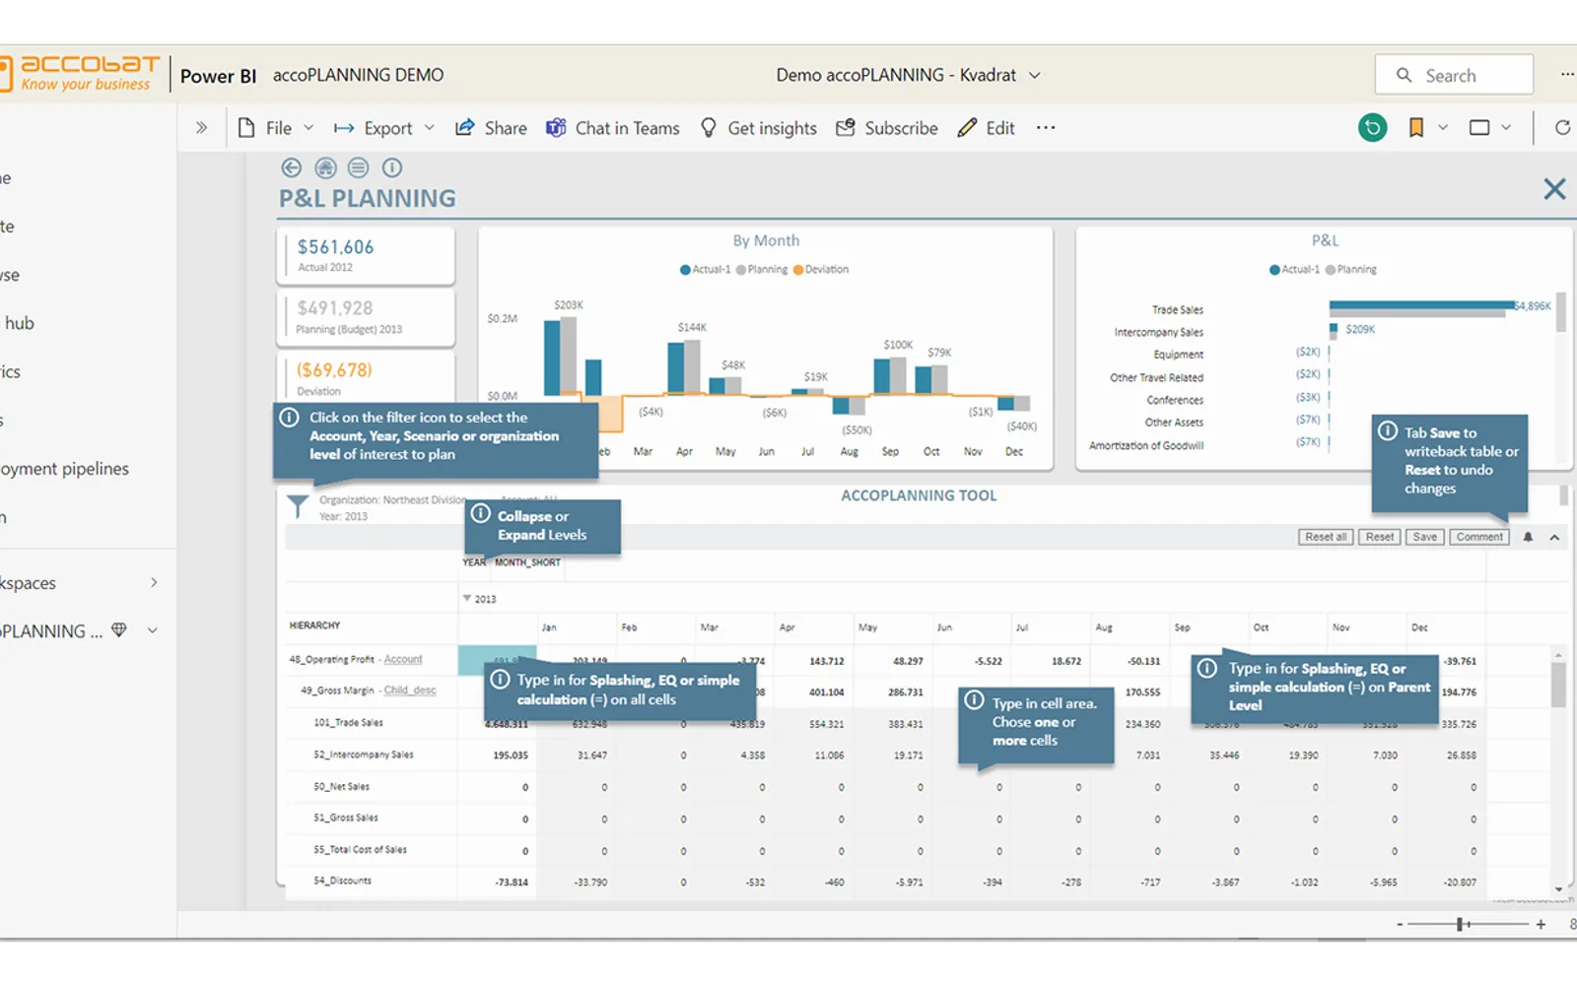Screen dimensions: 1577x985
Task: Open the dropdown arrow next to bookmark
Action: 1443,127
